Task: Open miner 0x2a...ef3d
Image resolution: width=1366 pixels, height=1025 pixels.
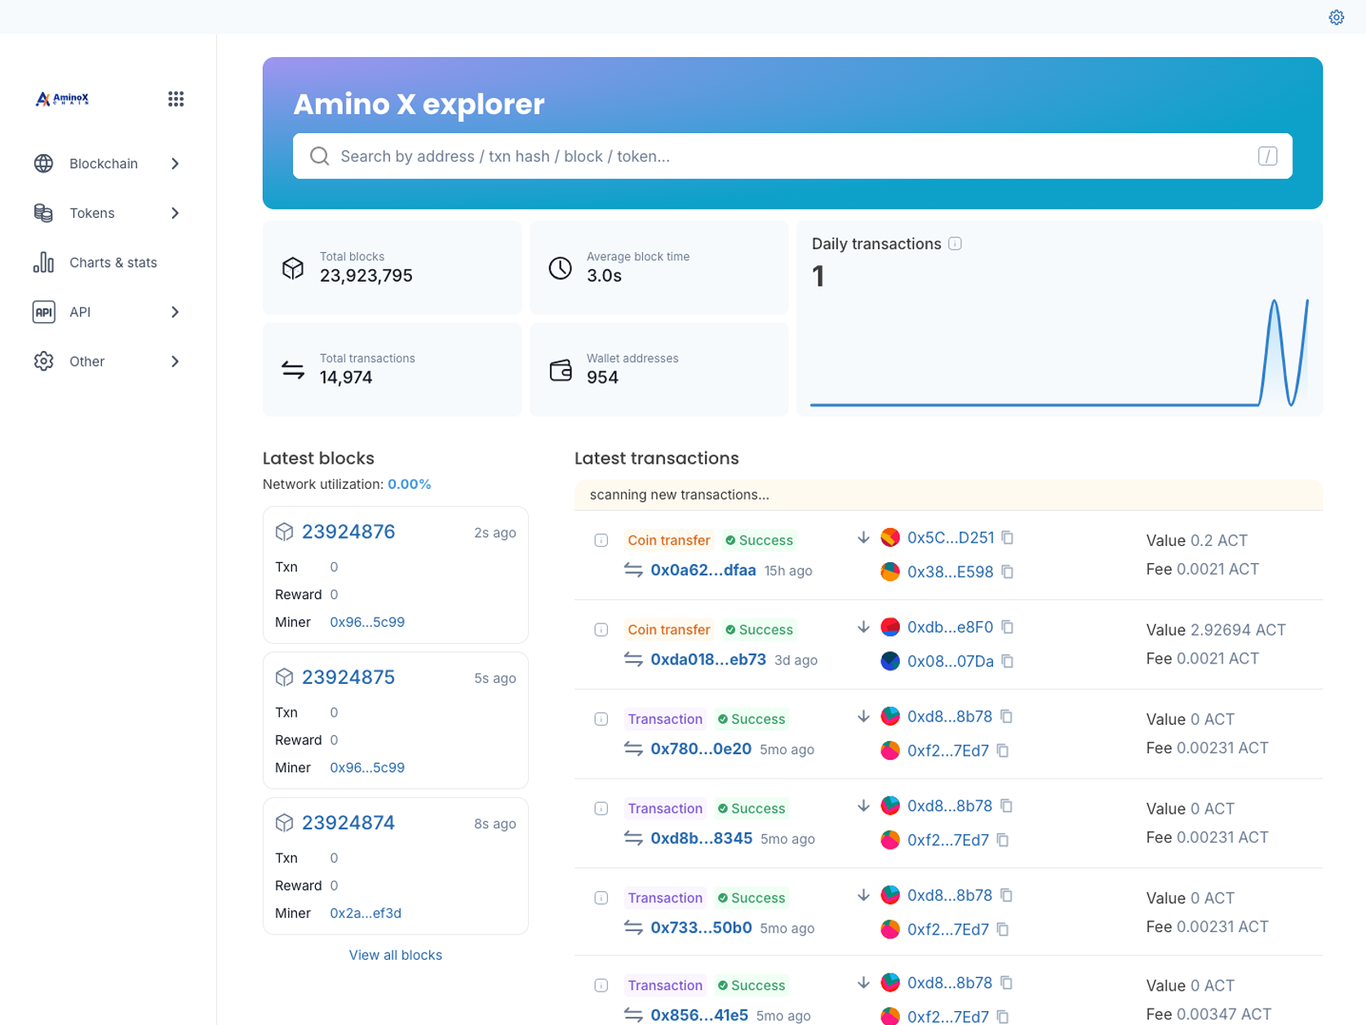Action: tap(366, 913)
